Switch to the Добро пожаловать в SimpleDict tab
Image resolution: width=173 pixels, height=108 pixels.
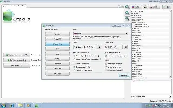(14, 6)
